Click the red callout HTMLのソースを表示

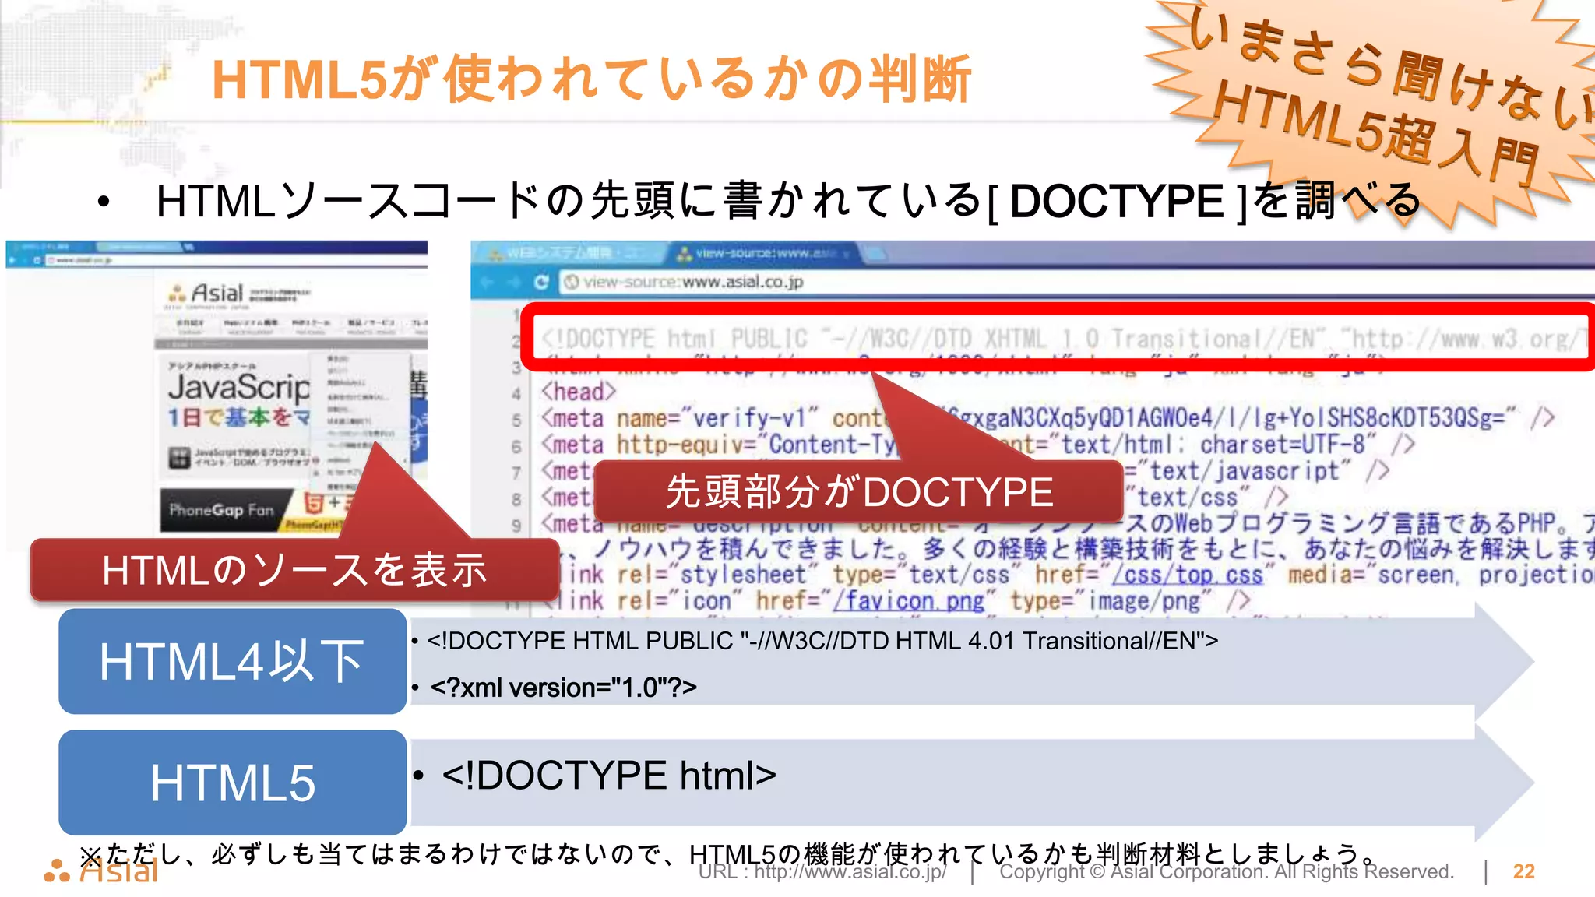coord(294,570)
